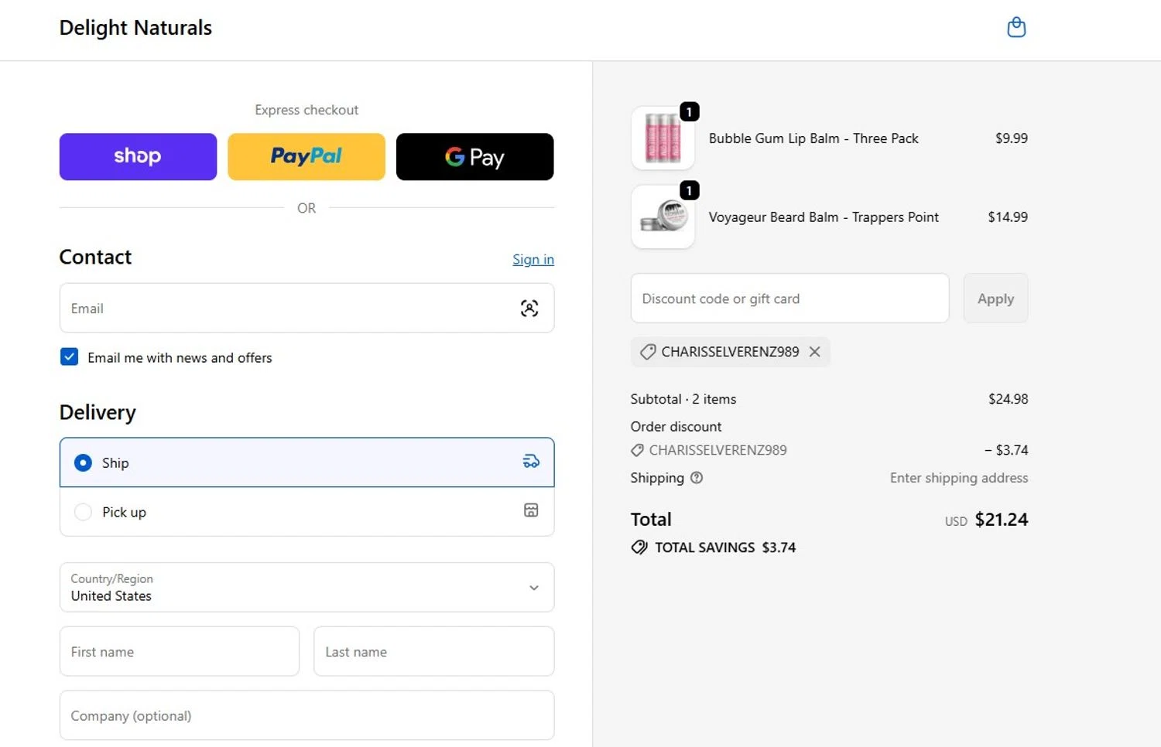
Task: Click the Enter shipping address text
Action: [959, 478]
